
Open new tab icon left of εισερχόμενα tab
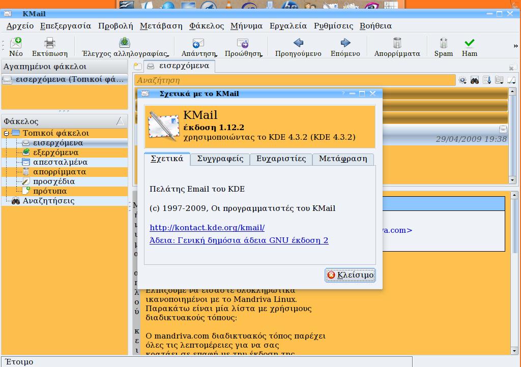coord(137,66)
